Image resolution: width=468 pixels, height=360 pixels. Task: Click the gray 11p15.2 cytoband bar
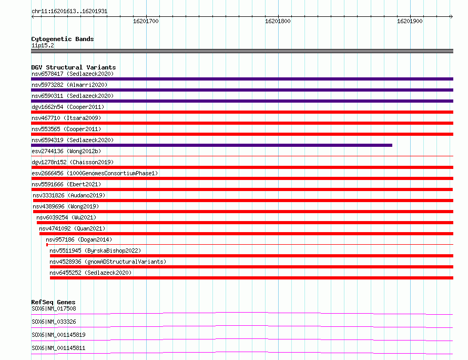[x=242, y=51]
